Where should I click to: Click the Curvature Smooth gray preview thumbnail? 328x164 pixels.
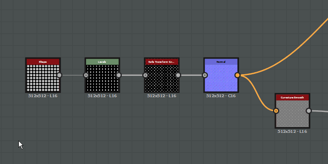pyautogui.click(x=292, y=114)
